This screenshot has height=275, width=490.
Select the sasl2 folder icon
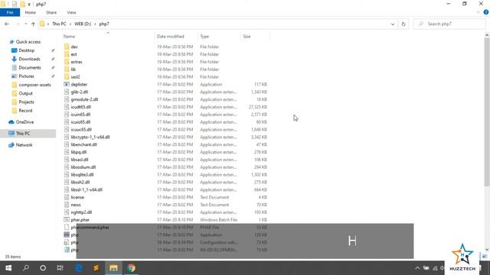coord(67,76)
